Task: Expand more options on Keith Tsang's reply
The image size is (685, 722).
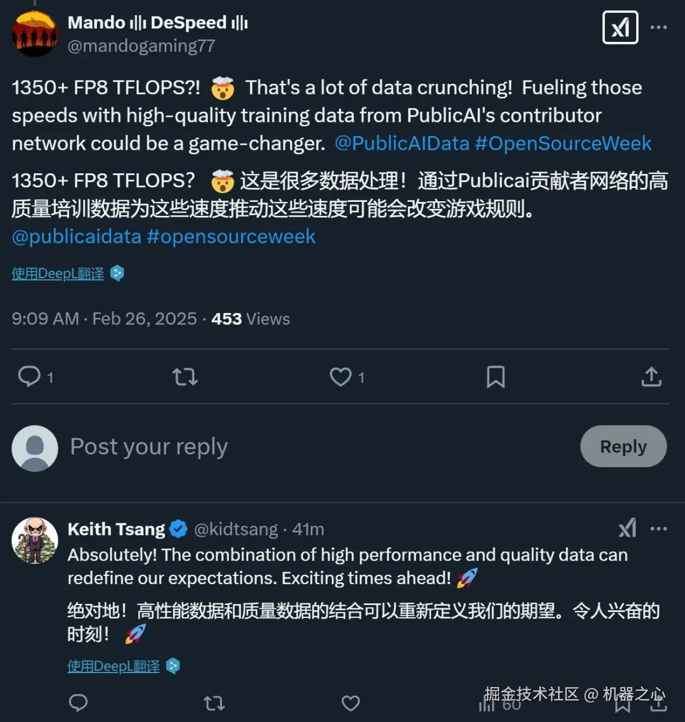Action: 659,528
